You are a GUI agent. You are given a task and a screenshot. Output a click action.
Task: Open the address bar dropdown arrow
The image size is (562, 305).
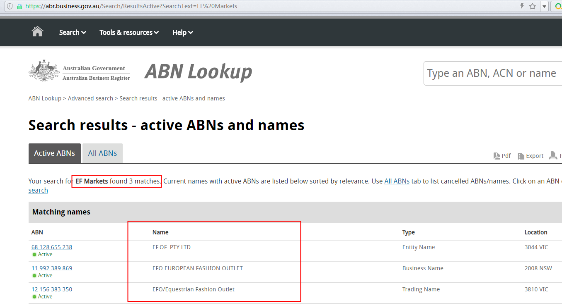click(x=544, y=7)
